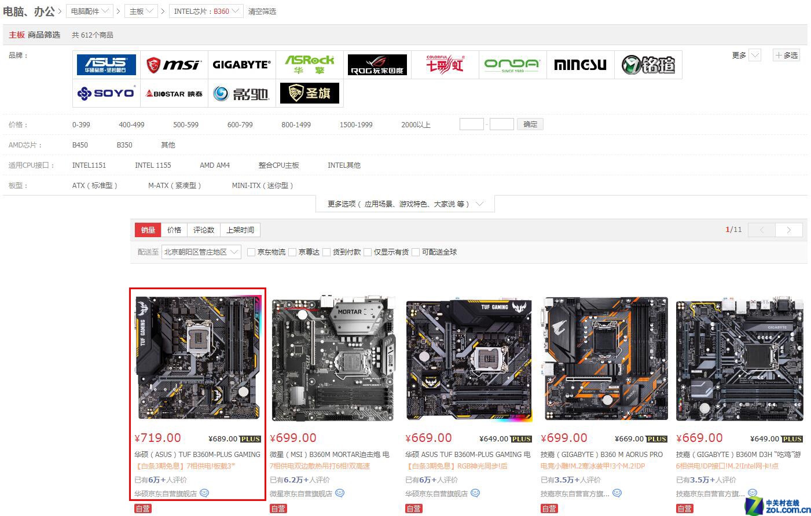Viewport: 811px width, 516px height.
Task: Sort results by 评论数
Action: [204, 230]
